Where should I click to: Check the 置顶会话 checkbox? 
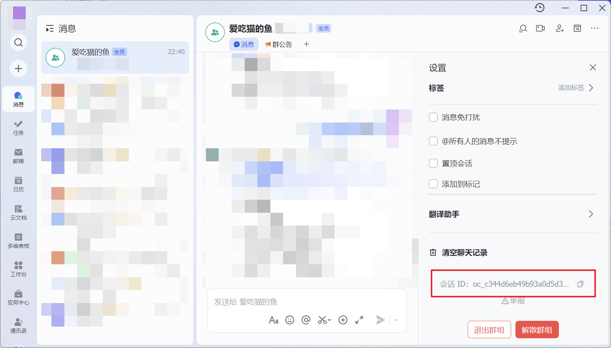[433, 163]
